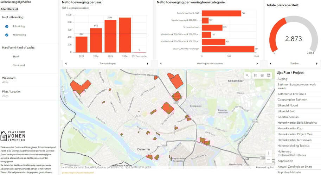The height and width of the screenshot is (175, 321).
Task: Uncheck the Inbreiding filter
Action: (7, 26)
